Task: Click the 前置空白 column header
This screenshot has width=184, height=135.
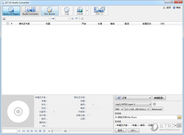Action: tap(147, 24)
